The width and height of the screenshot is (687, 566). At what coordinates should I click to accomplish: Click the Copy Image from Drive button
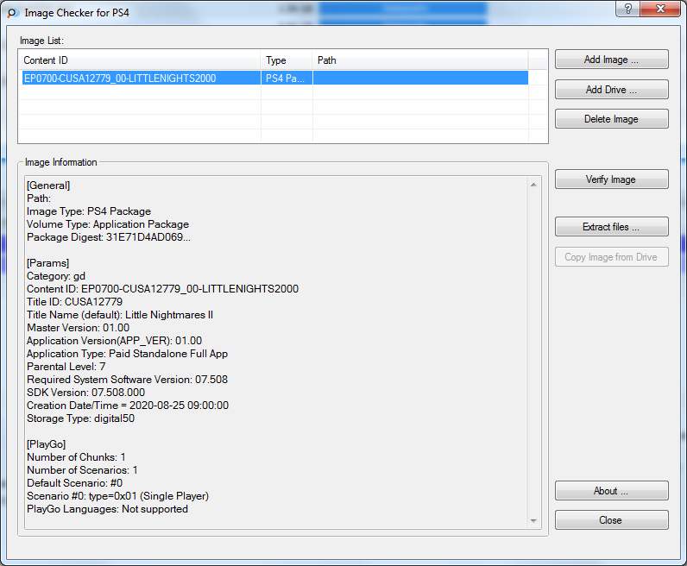tap(611, 257)
